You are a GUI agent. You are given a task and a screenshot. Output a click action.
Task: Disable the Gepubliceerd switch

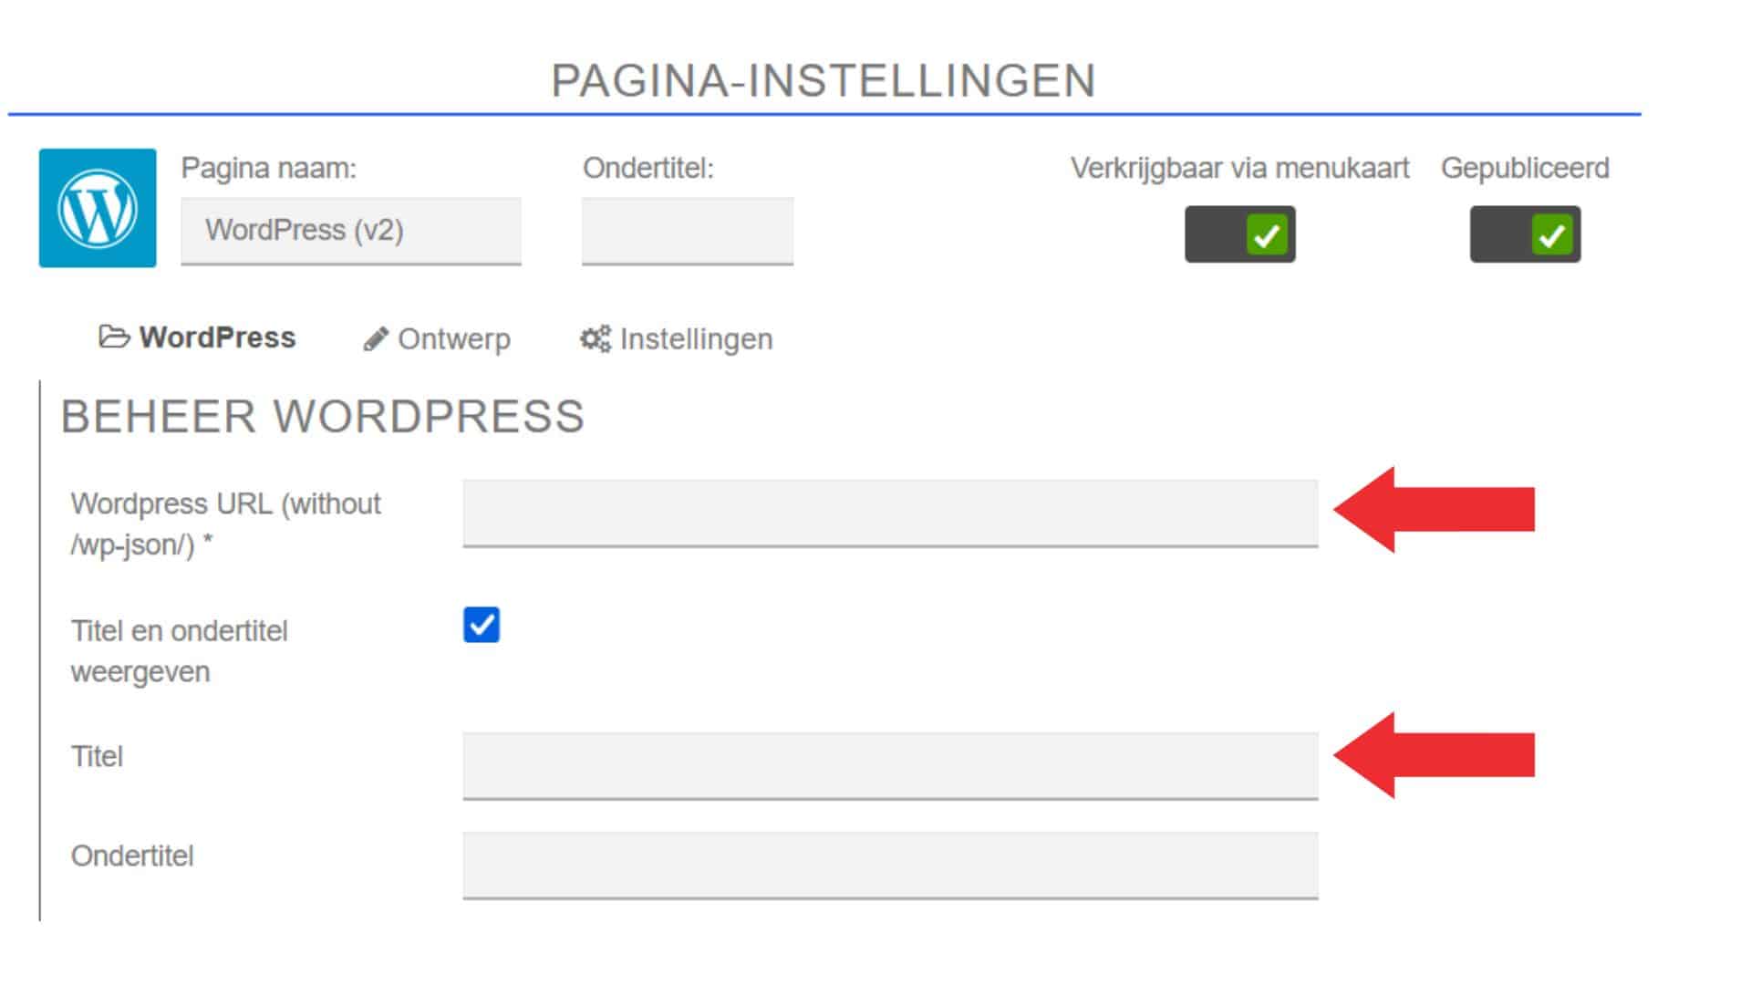tap(1525, 234)
